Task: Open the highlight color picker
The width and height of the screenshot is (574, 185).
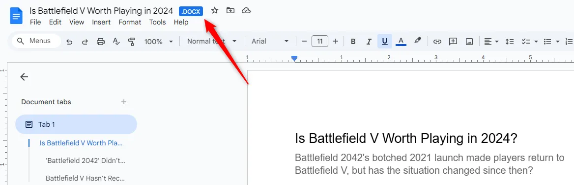Action: tap(418, 41)
